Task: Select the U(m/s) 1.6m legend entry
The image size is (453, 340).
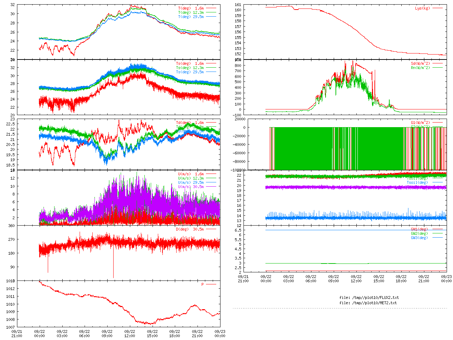Action: 191,174
